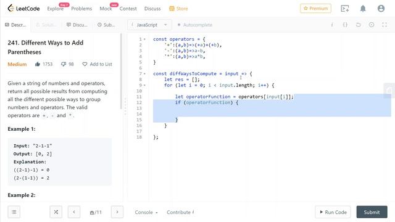395x222 pixels.
Task: Click the thumbs up like icon
Action: 38,64
